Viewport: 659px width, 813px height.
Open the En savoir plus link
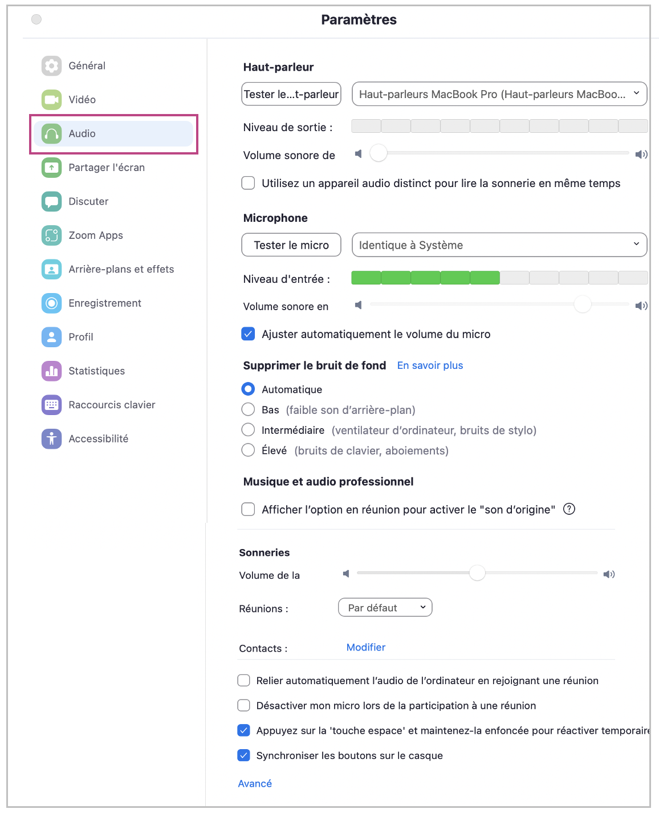tap(430, 365)
